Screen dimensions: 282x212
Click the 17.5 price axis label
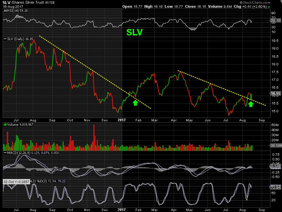click(275, 72)
